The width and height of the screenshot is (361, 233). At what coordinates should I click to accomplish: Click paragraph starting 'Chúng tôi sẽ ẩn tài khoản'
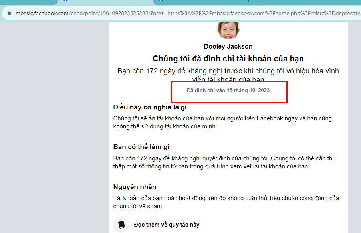222,122
